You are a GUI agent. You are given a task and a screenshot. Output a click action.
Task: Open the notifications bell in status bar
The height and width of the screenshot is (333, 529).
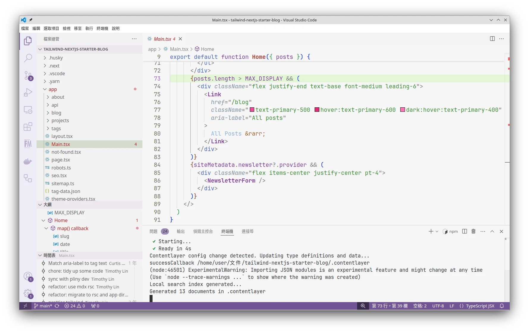[502, 306]
